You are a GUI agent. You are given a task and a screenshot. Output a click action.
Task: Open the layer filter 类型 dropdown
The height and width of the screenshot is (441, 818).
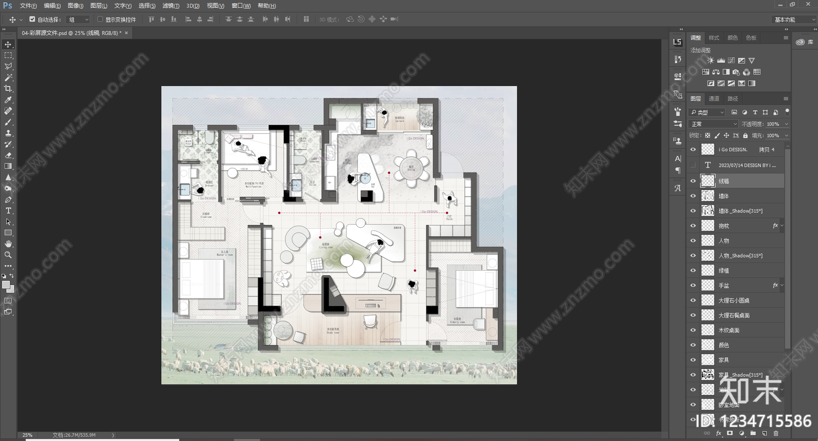(x=707, y=112)
